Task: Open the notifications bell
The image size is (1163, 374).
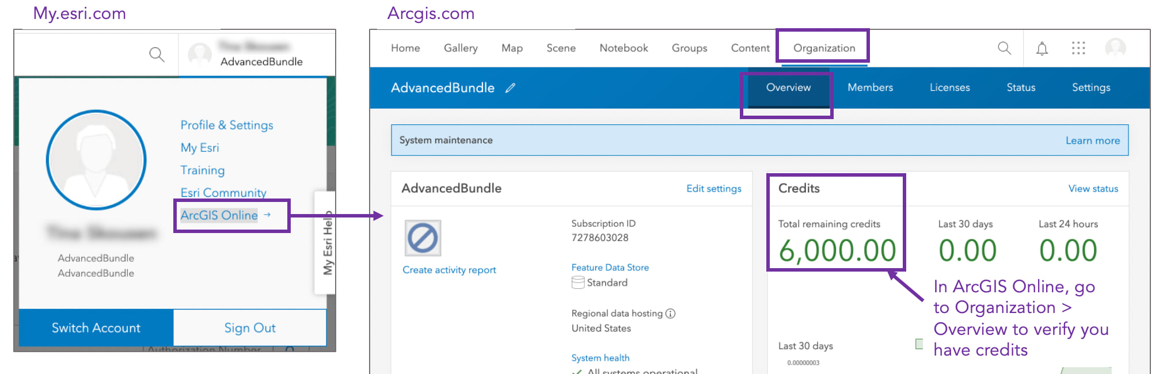Action: (x=1042, y=48)
